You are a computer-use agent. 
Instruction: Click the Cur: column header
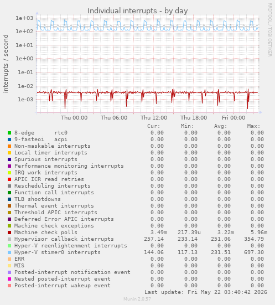(x=153, y=126)
